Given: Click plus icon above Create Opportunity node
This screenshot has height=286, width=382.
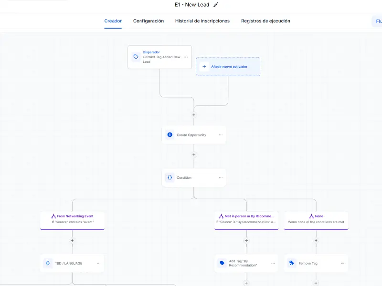Looking at the screenshot, I should [194, 115].
